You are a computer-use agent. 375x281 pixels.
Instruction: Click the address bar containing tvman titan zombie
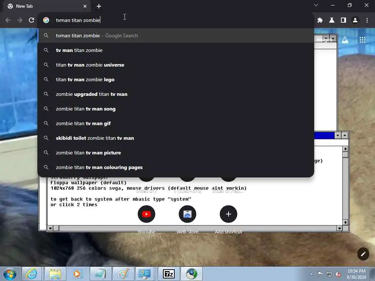point(176,20)
